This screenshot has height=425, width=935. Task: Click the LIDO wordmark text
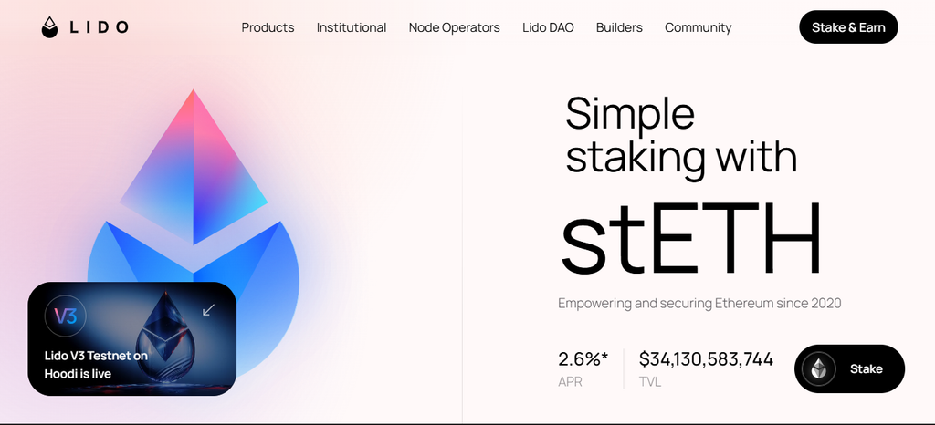(x=99, y=27)
